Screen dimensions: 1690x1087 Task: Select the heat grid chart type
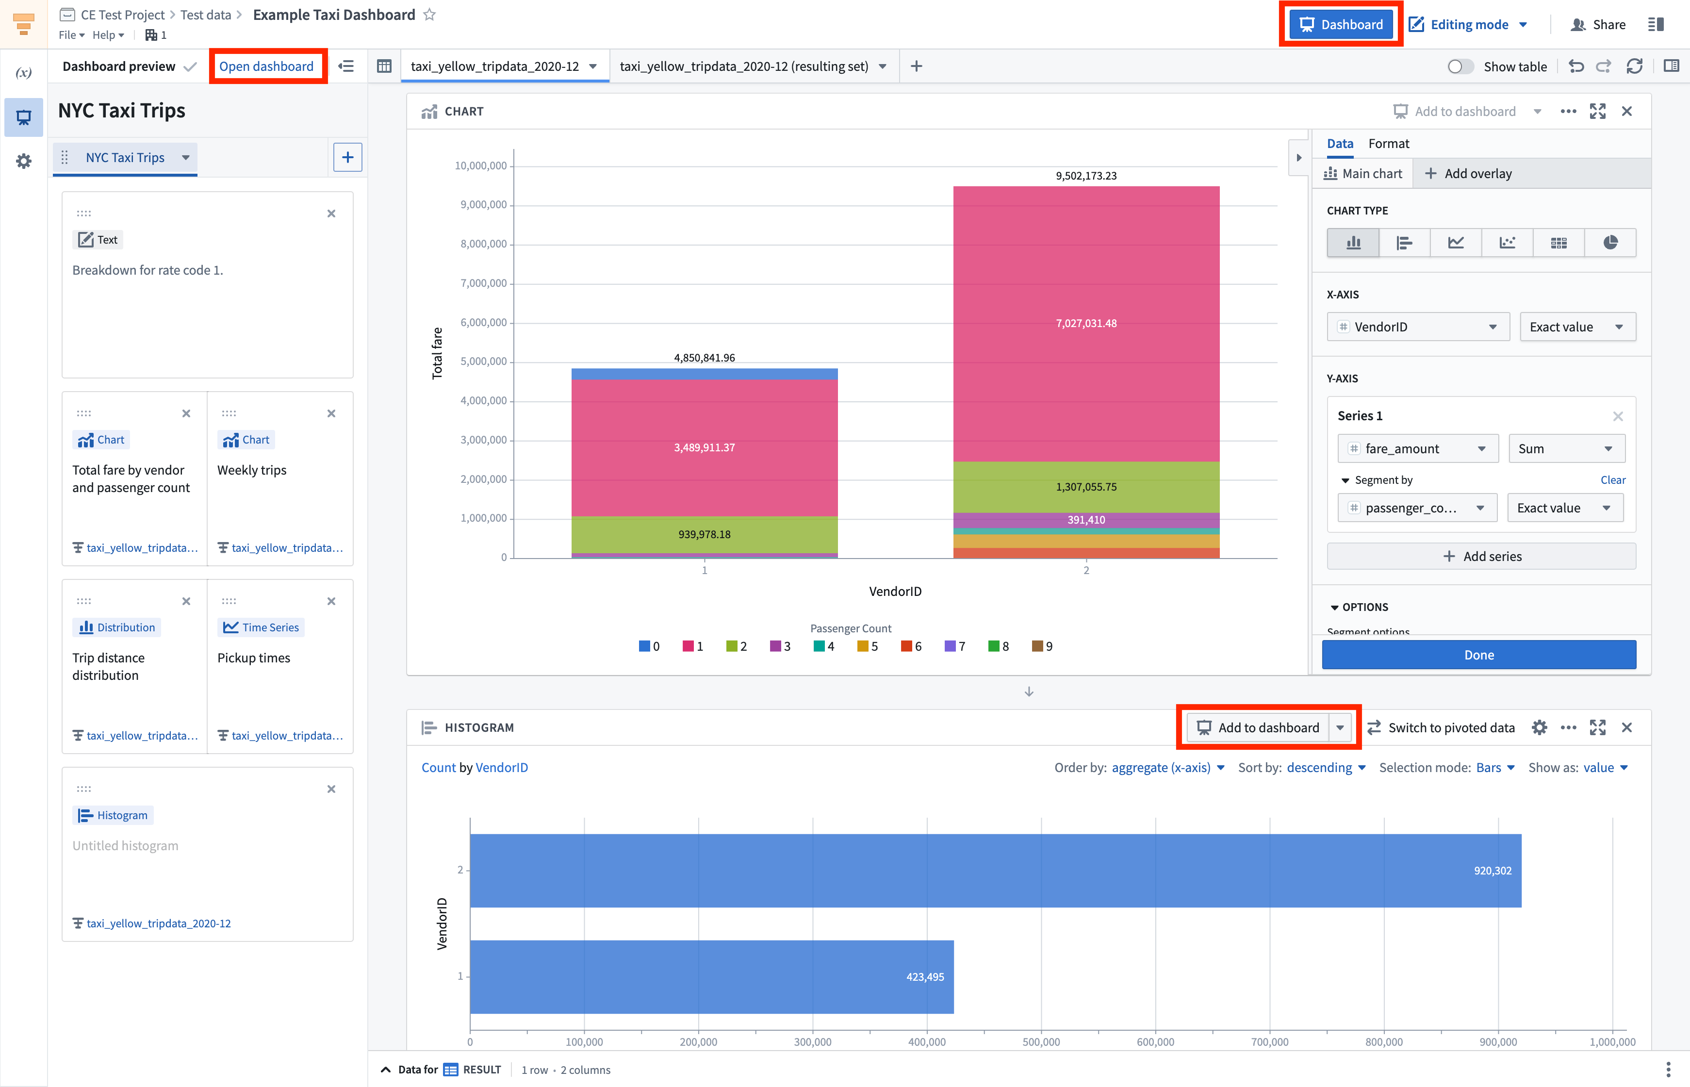(x=1559, y=243)
